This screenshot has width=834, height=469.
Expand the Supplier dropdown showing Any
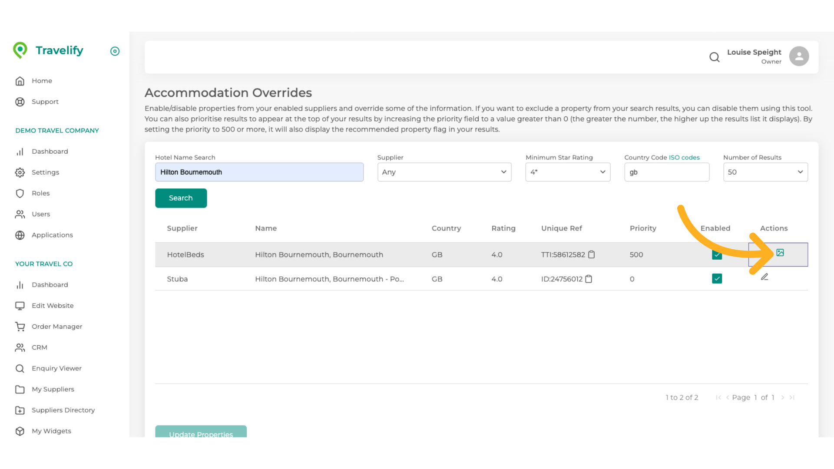point(444,172)
